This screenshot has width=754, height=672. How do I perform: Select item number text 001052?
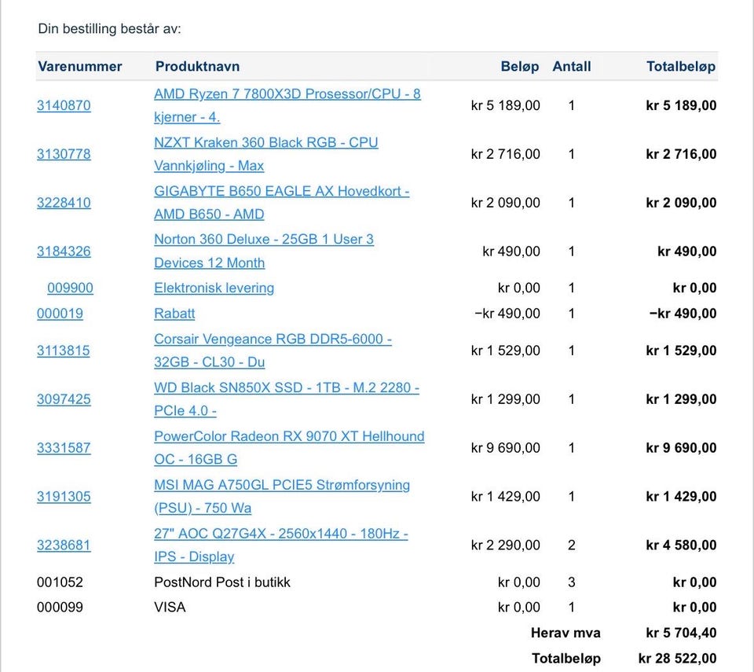tap(60, 582)
